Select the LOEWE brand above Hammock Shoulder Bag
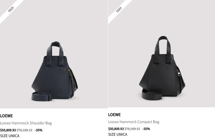Screen dimensions: 215x139 [x=6, y=116]
